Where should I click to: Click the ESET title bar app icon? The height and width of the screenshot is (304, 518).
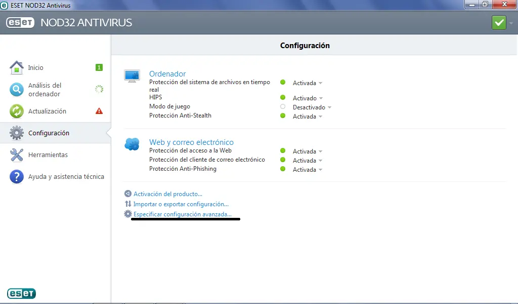(4, 5)
